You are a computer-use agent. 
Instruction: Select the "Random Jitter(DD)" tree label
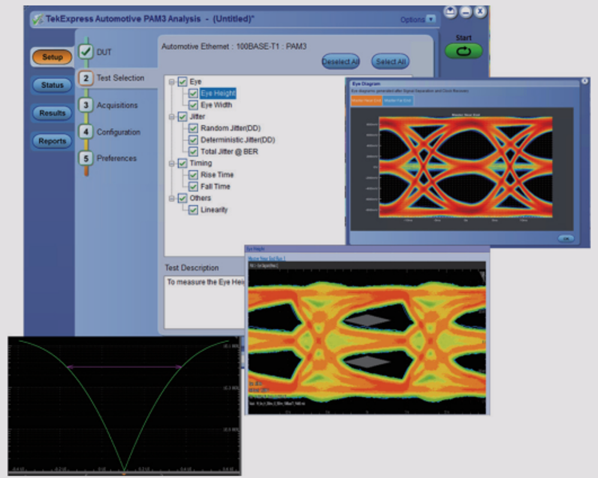pyautogui.click(x=231, y=128)
